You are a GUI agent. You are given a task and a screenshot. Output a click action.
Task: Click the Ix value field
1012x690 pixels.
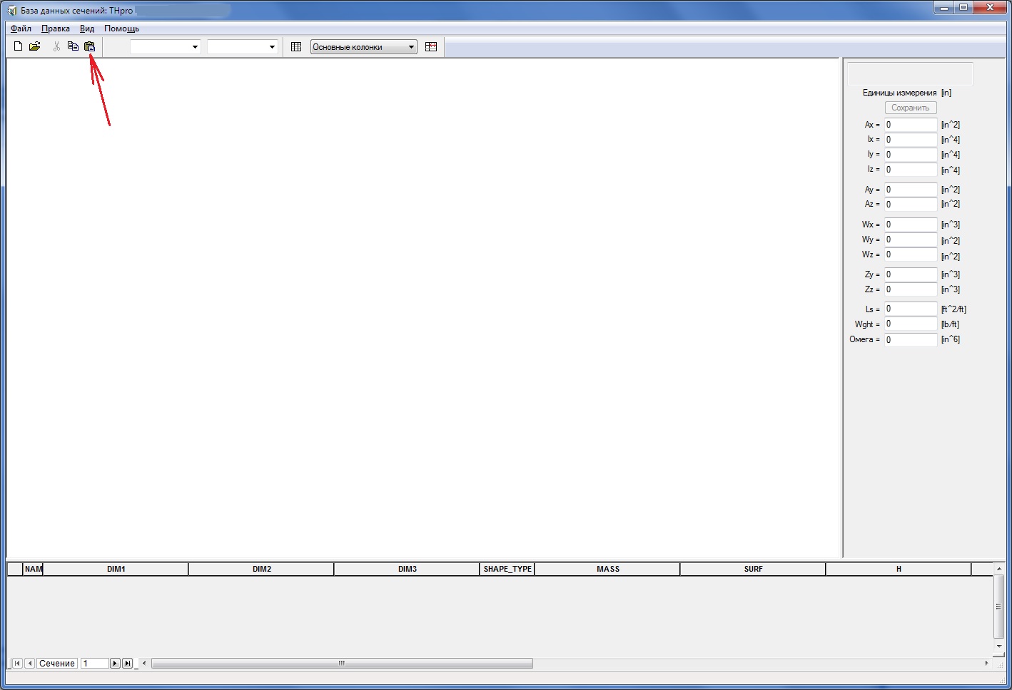coord(911,140)
